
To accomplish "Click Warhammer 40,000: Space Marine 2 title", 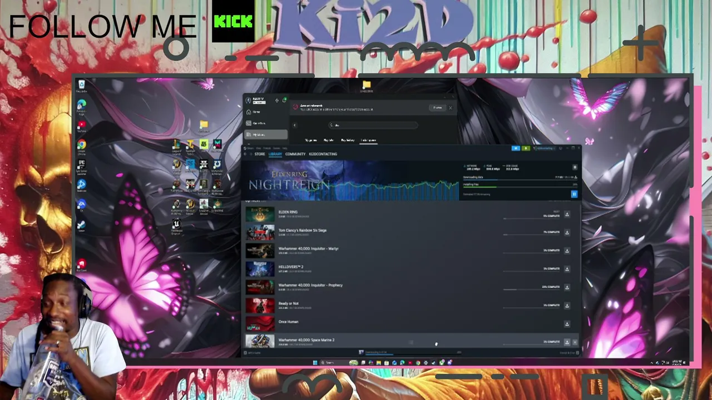I will coord(306,340).
